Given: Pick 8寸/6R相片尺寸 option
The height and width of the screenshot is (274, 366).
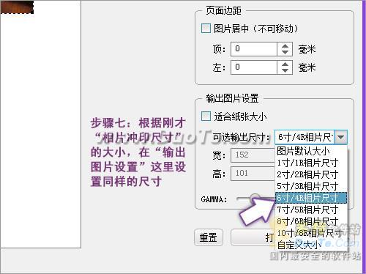Looking at the screenshot, I should point(311,221).
